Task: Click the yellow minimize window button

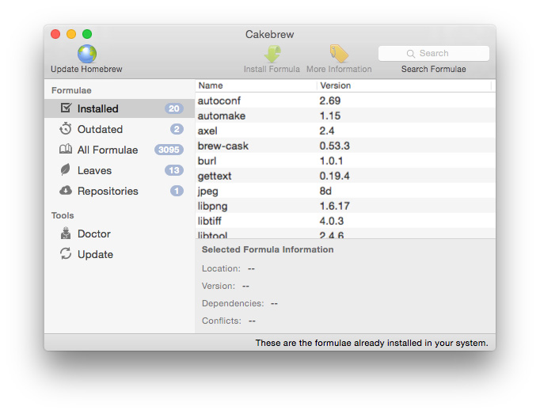Action: point(71,34)
